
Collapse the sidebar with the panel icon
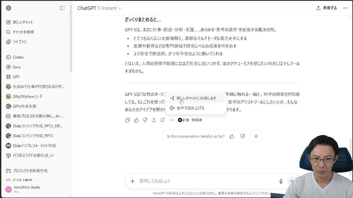tap(62, 8)
